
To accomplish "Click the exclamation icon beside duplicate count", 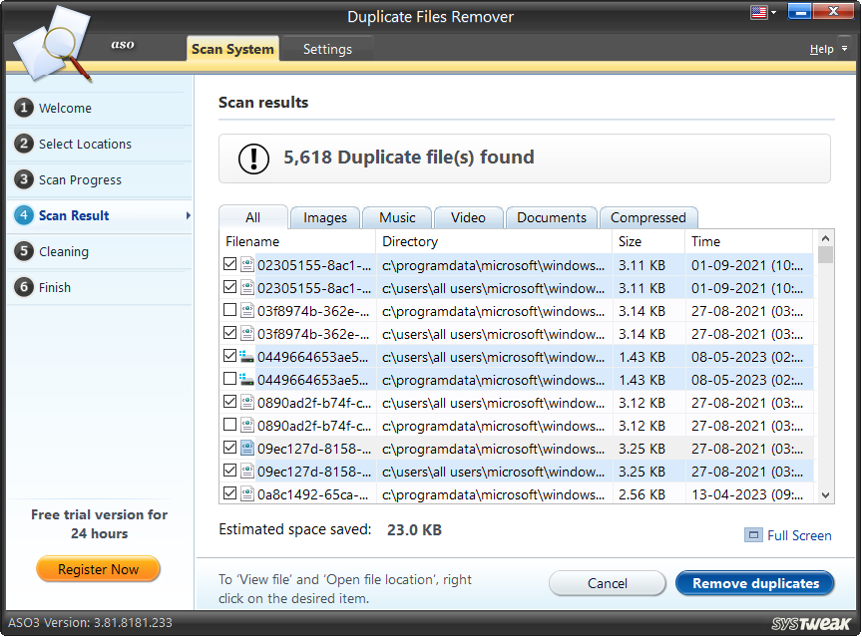I will click(255, 159).
